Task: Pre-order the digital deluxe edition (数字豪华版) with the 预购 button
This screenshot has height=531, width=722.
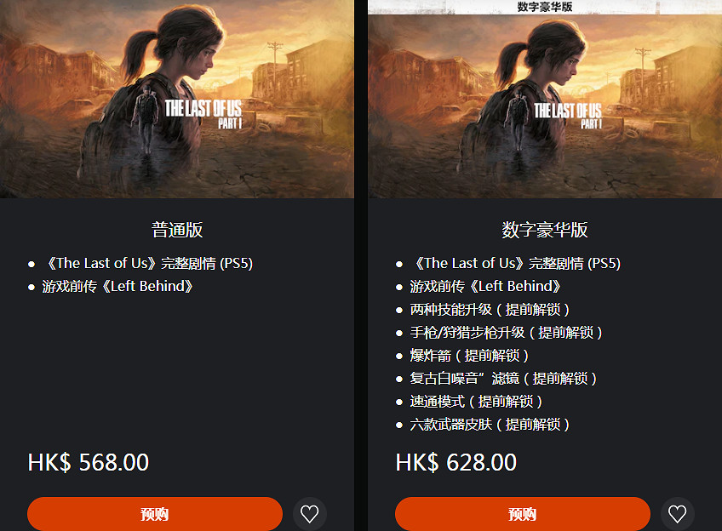Action: point(523,514)
